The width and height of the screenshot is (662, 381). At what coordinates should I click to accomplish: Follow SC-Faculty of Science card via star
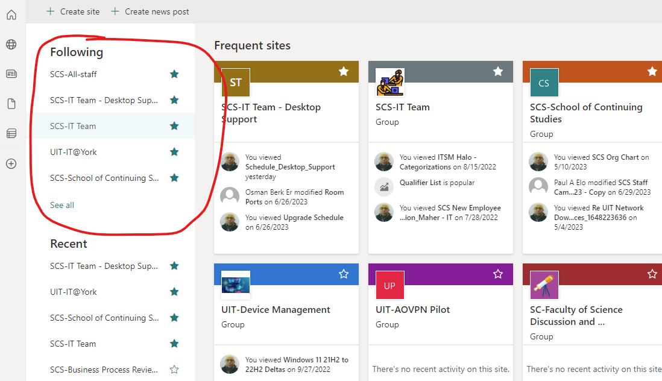coord(652,274)
